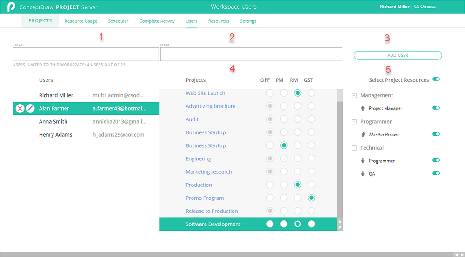Screen dimensions: 465x257
Task: Set Production role to OFF
Action: tap(270, 185)
